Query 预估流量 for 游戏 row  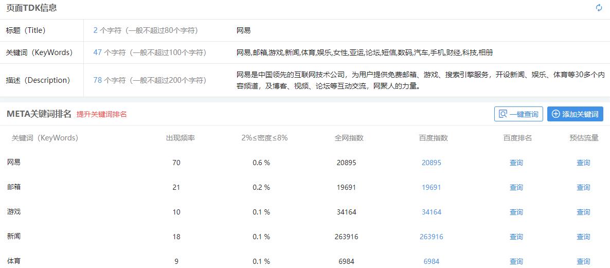click(x=583, y=212)
